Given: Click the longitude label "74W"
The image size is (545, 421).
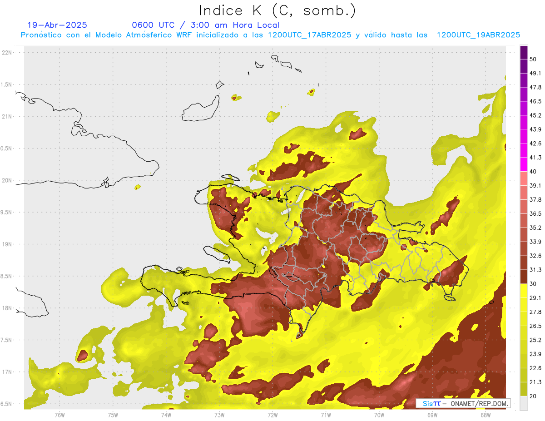Looking at the screenshot, I should 166,415.
